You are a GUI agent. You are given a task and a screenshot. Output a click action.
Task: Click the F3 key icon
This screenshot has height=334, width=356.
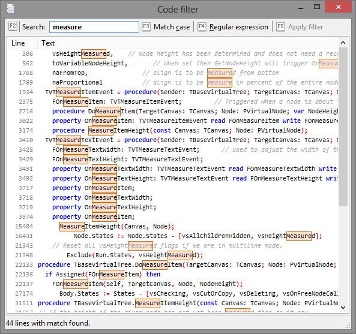click(x=146, y=27)
